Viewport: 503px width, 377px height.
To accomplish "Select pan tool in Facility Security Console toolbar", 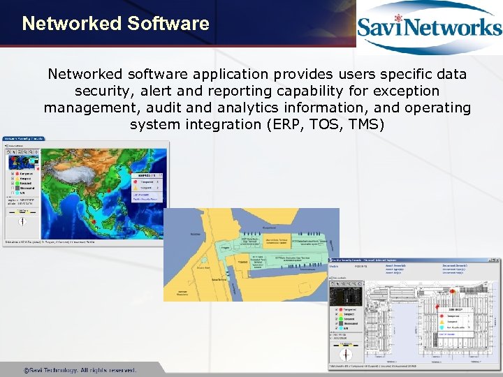I will coord(333,283).
